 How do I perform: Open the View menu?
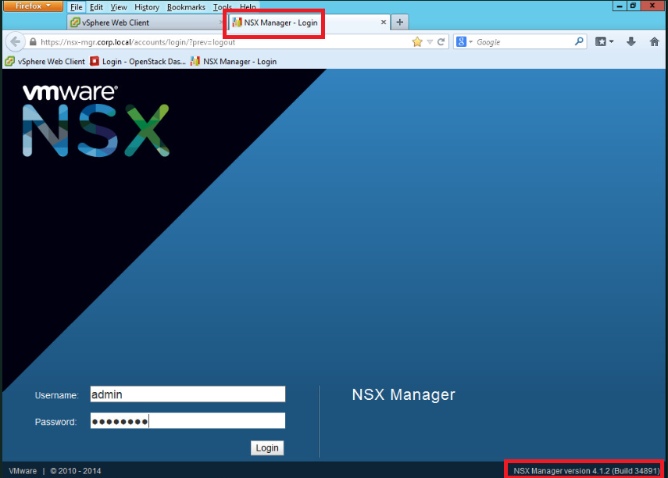(119, 7)
